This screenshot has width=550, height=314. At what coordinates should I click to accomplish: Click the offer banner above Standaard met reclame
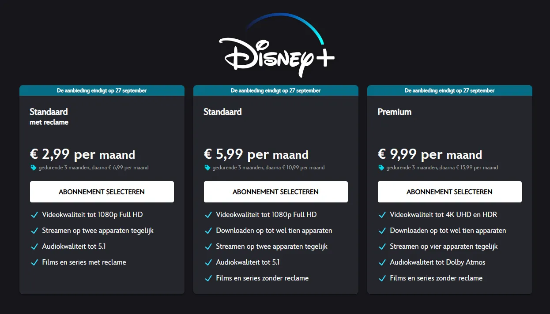(102, 90)
